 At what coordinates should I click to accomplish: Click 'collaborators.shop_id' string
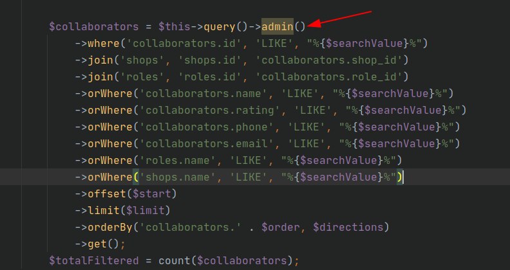point(330,60)
